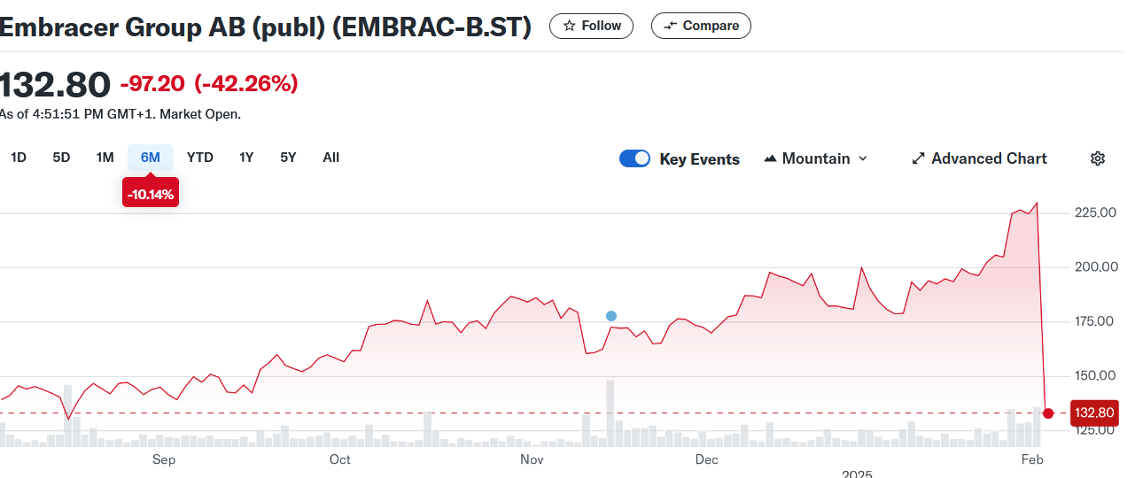Select the 5D time range
The width and height of the screenshot is (1135, 478).
(61, 158)
